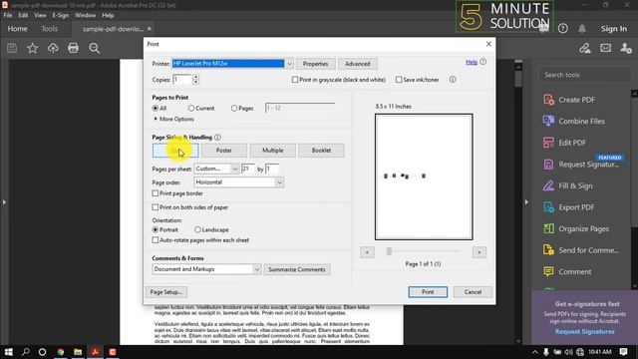Screen dimensions: 638x359
Task: Open the Page order dropdown
Action: [x=239, y=182]
